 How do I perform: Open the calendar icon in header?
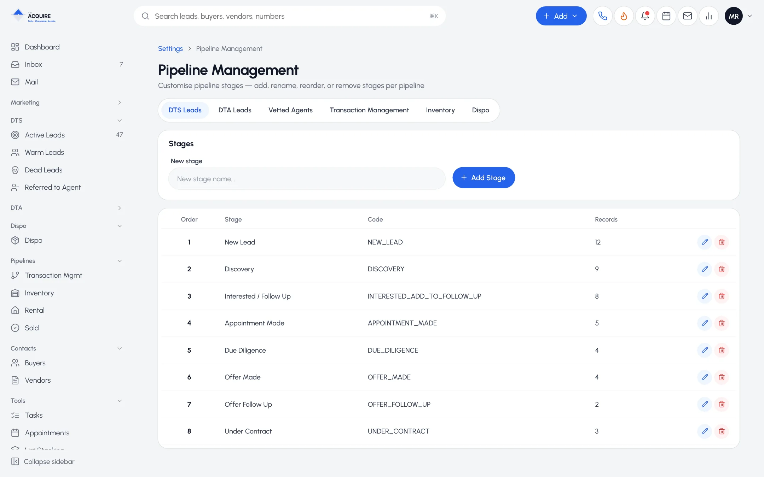pyautogui.click(x=666, y=16)
